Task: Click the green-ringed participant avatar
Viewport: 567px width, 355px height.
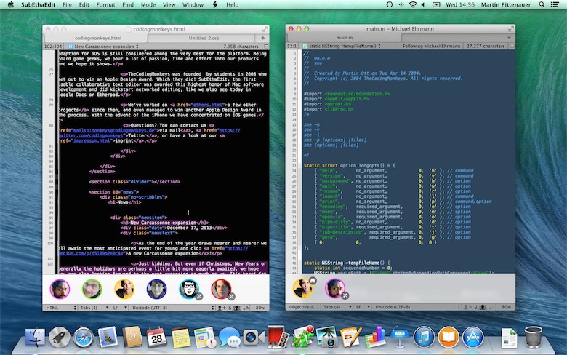Action: coord(92,289)
